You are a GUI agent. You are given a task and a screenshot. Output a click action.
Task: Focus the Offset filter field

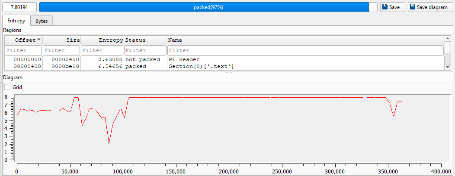tap(23, 50)
